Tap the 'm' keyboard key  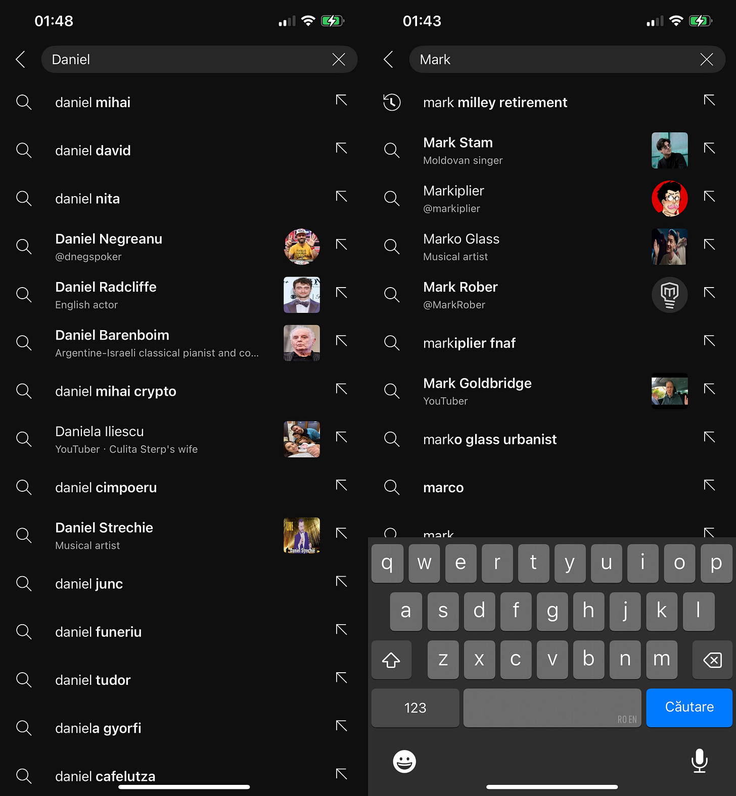[662, 660]
